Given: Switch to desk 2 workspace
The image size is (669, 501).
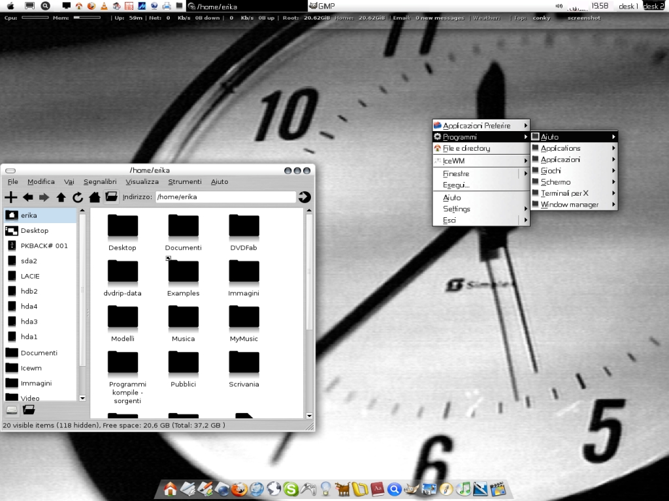Looking at the screenshot, I should tap(653, 6).
